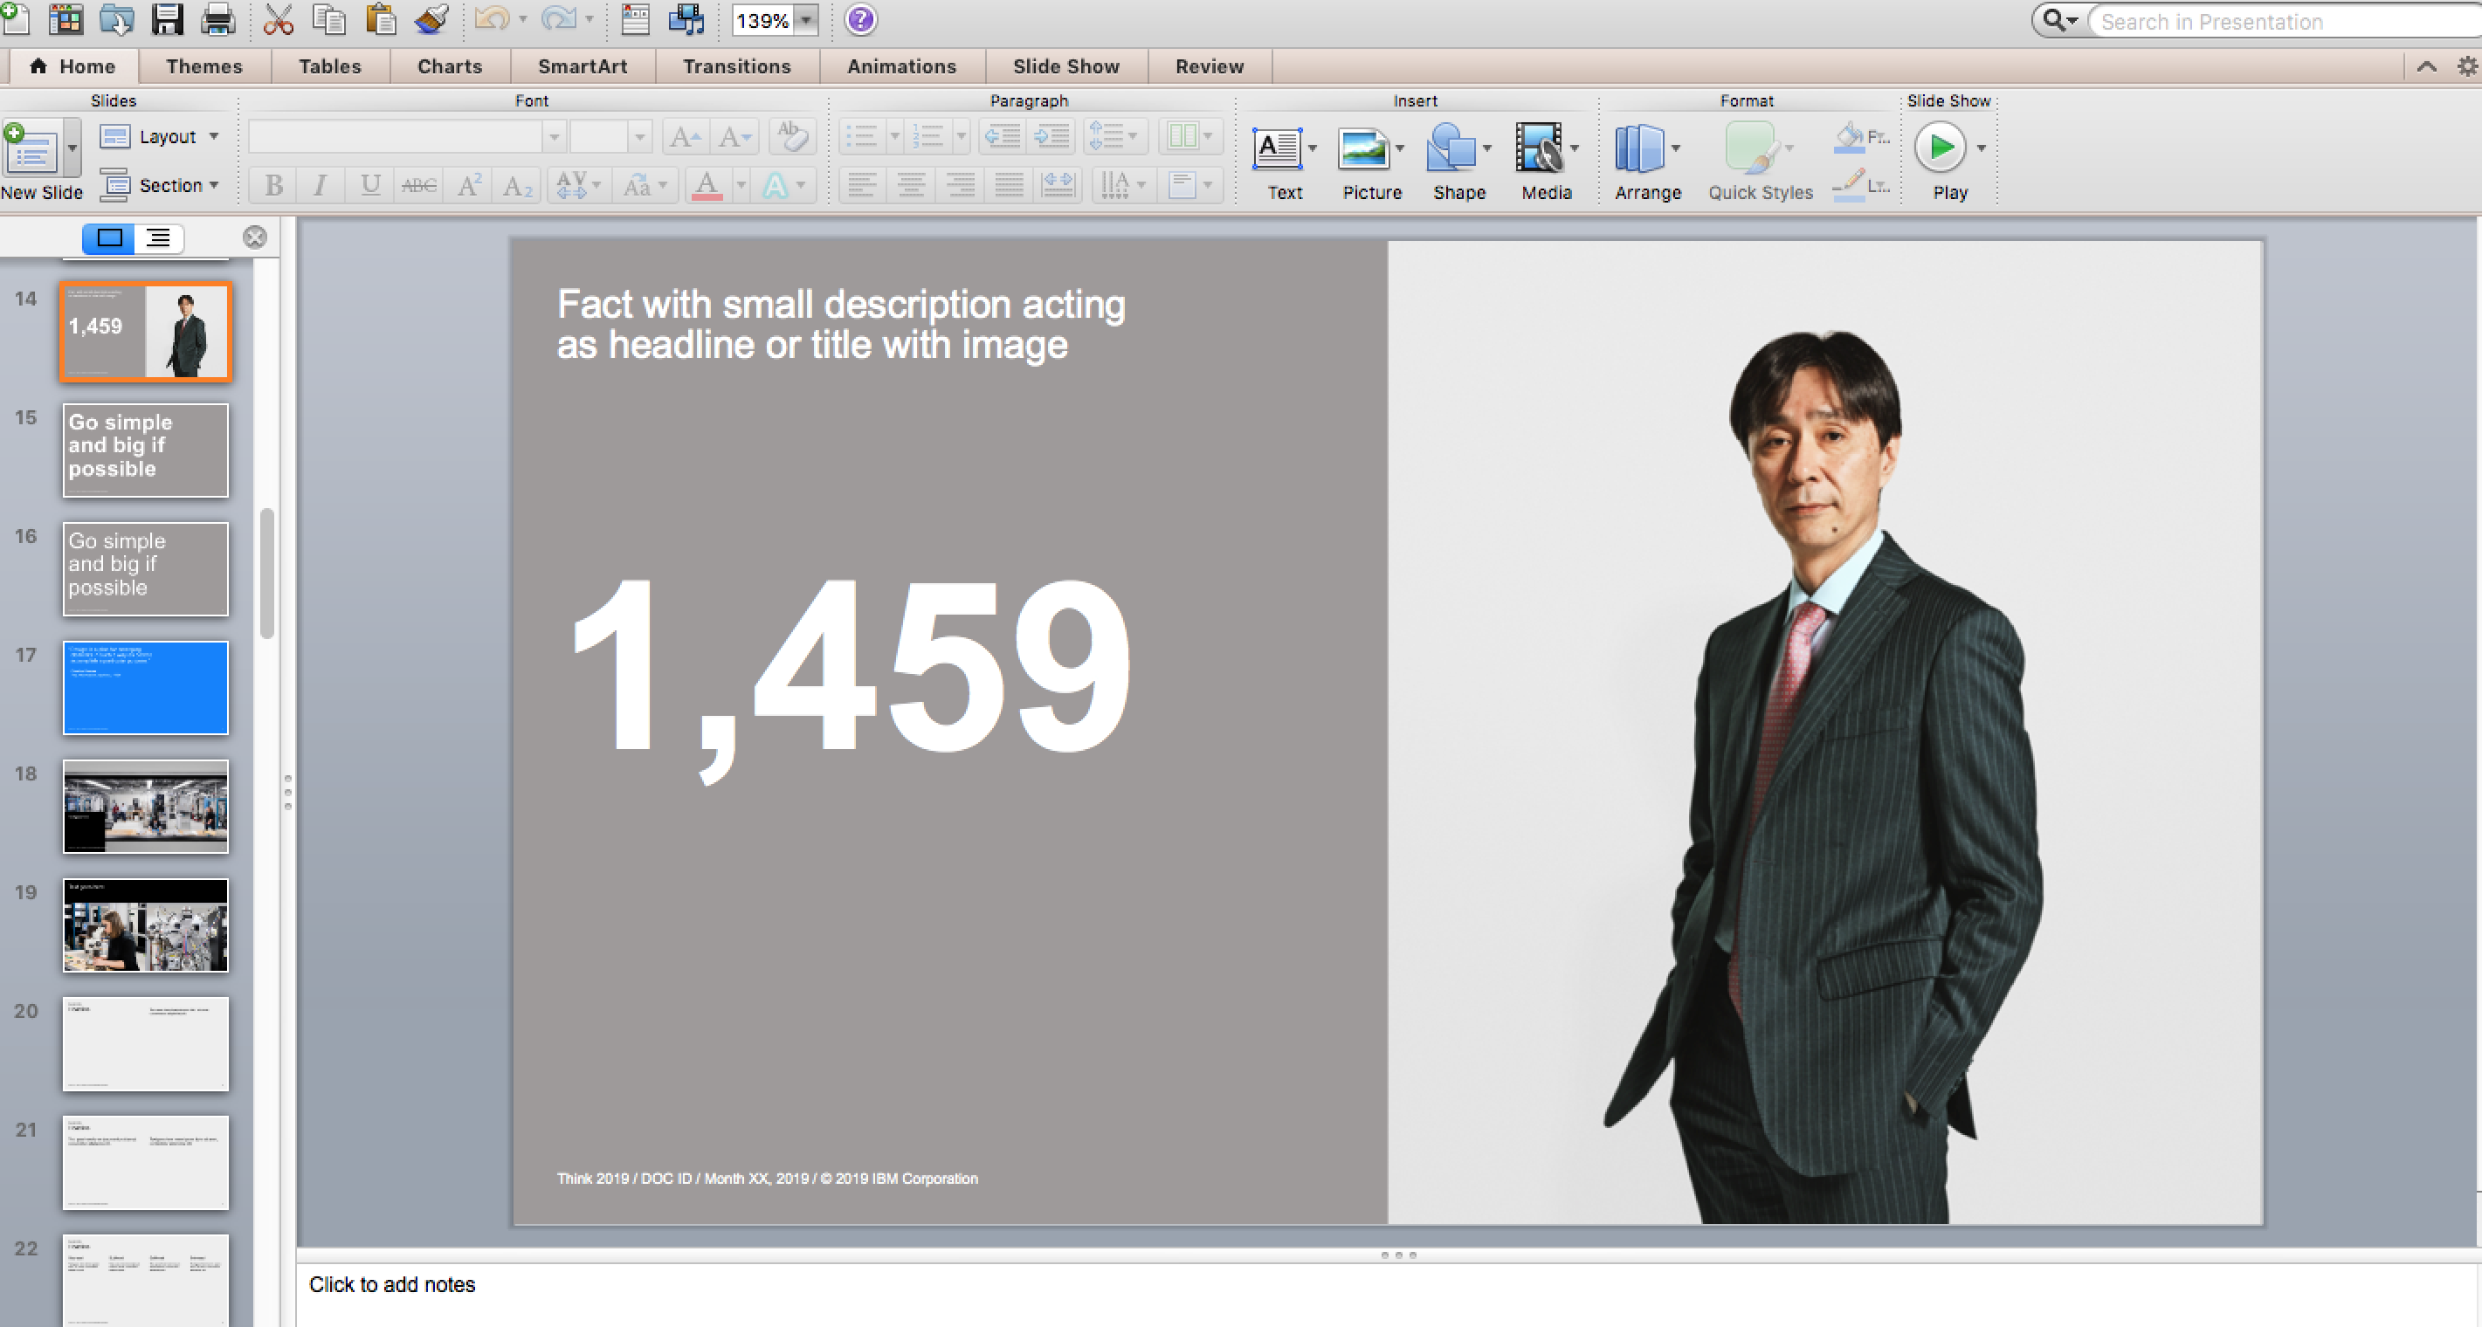
Task: Collapse the ribbon with the chevron
Action: point(2427,66)
